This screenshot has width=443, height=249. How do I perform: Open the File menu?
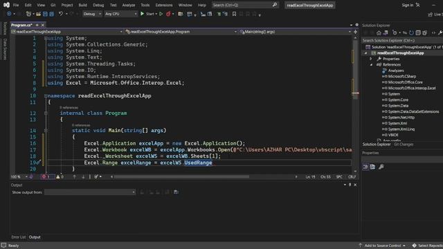point(16,5)
